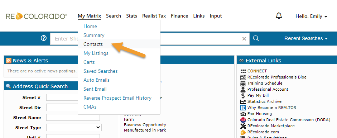Click the REcolorado logo
The image size is (337, 138).
[x=37, y=16]
